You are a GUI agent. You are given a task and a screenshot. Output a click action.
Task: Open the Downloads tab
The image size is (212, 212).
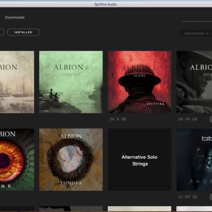point(15,17)
